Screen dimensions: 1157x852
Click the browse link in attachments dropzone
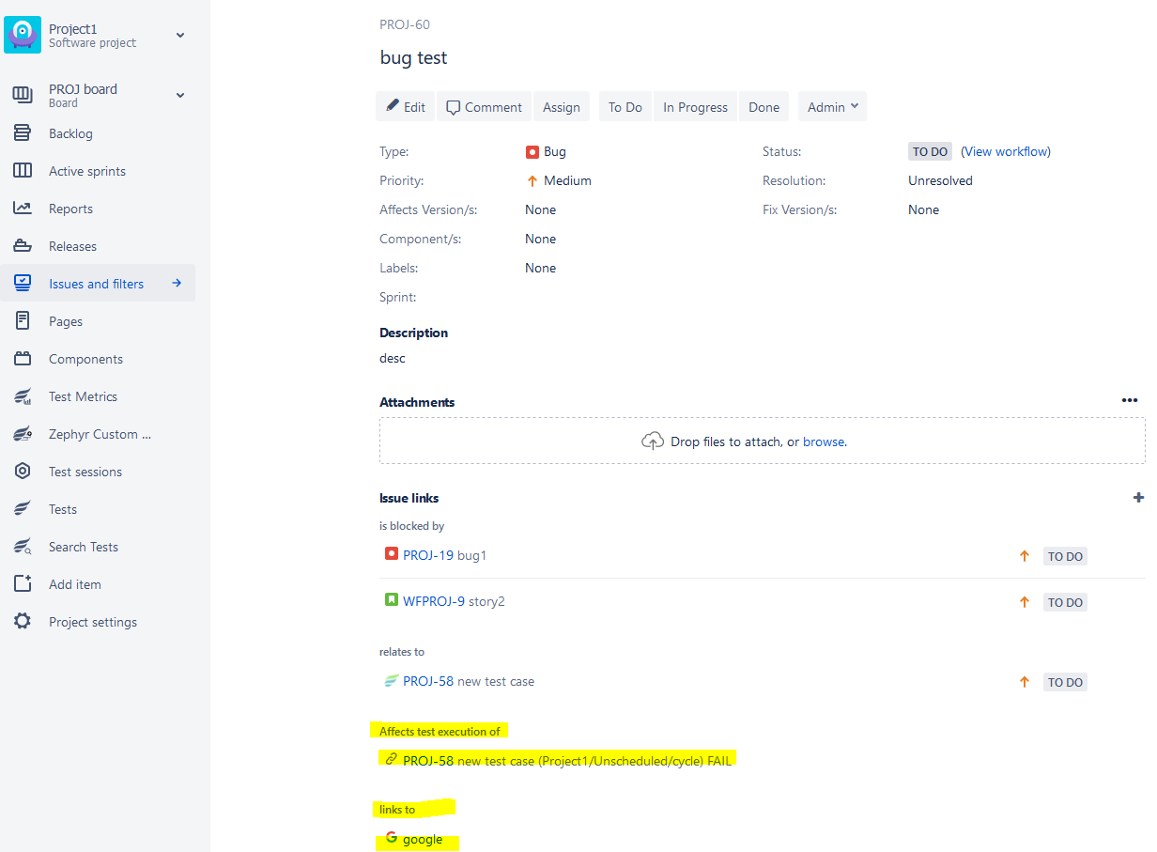tap(824, 441)
